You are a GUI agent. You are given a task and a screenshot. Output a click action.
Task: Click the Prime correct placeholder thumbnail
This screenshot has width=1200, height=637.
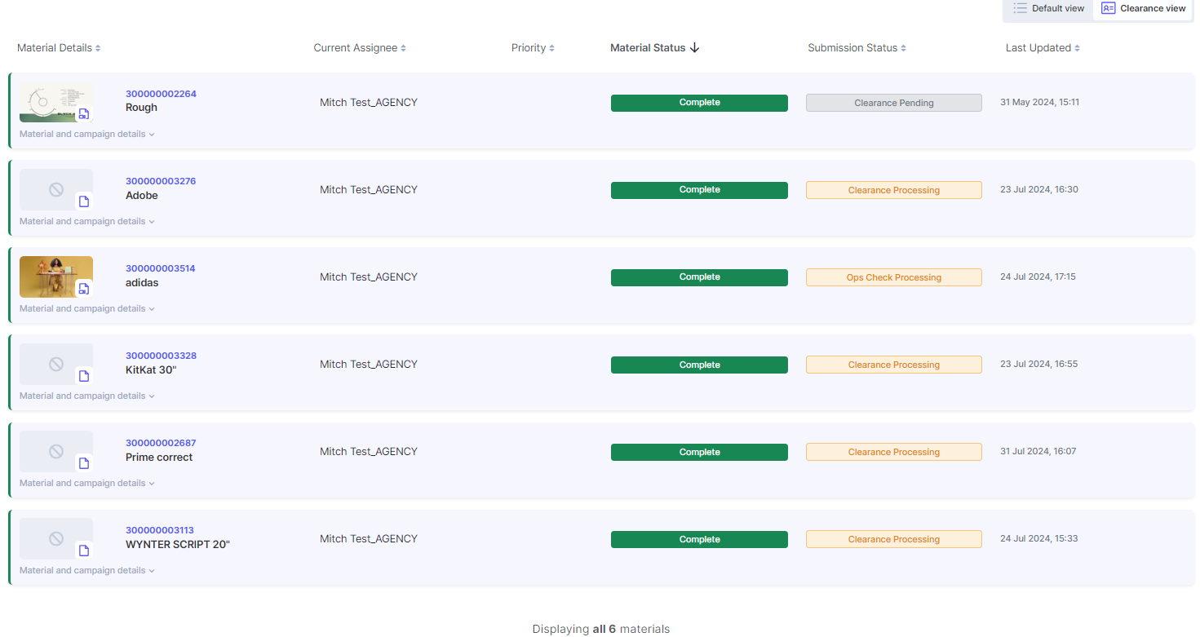tap(55, 451)
